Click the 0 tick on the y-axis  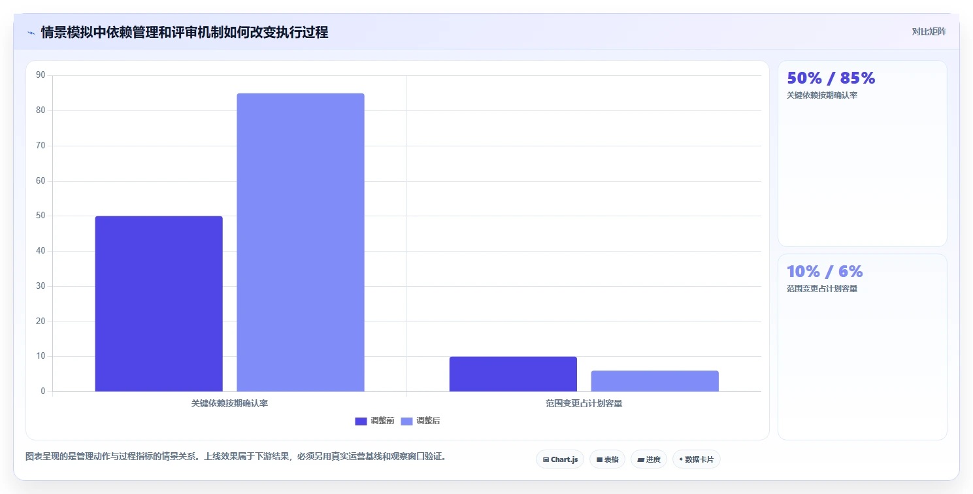coord(43,391)
